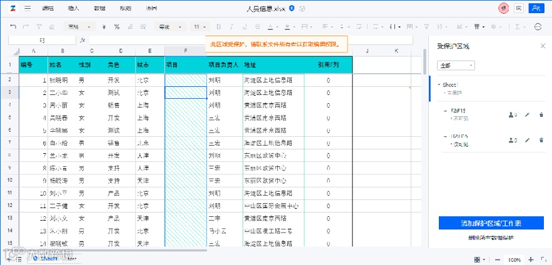Open the fill color picker
The image size is (552, 265).
point(289,27)
